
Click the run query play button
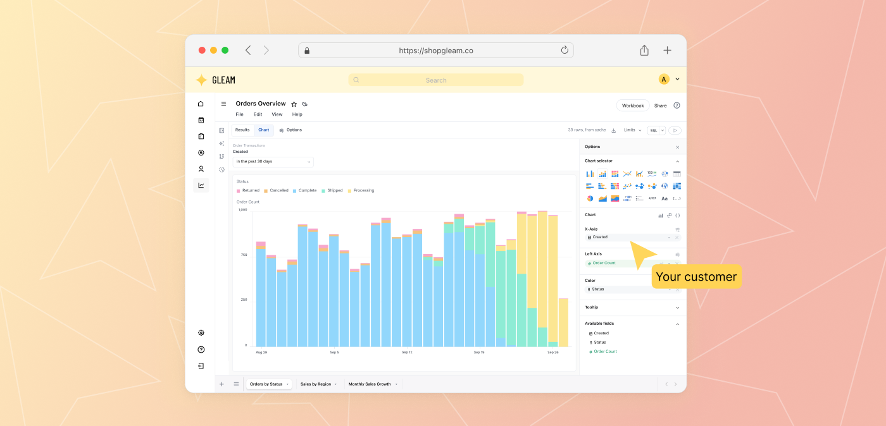click(675, 130)
